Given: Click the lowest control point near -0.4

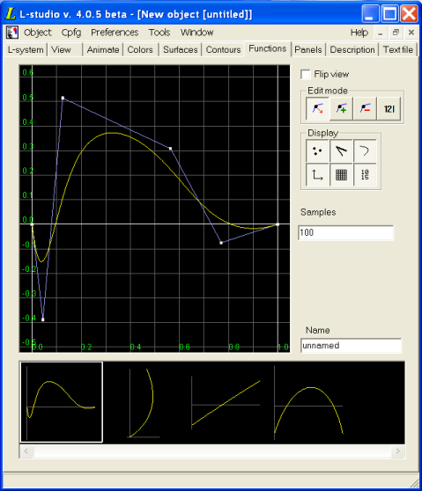Looking at the screenshot, I should point(43,319).
